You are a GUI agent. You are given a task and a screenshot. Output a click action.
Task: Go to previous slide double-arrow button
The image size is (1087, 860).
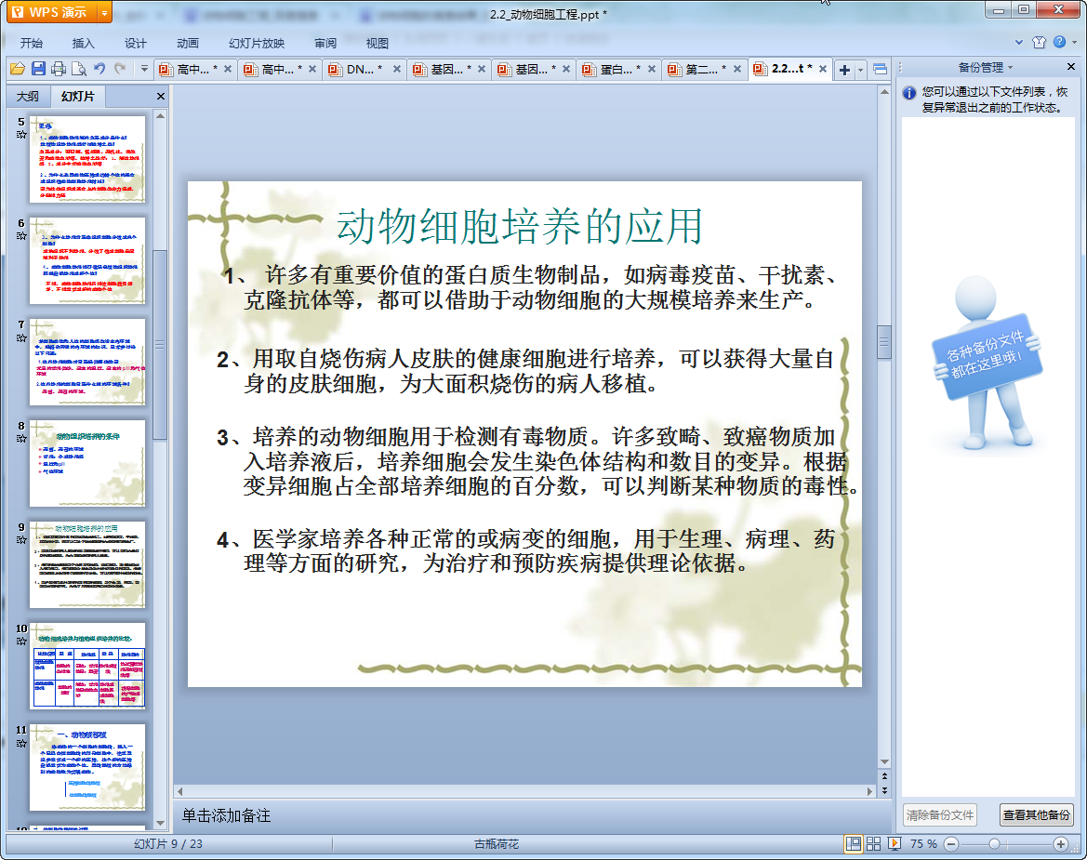[884, 776]
